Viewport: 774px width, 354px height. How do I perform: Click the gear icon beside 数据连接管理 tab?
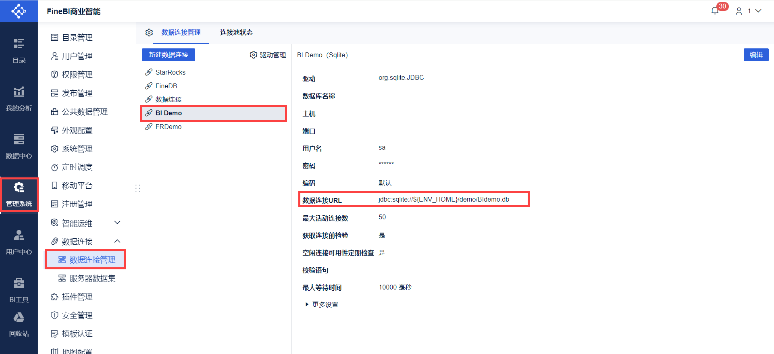point(149,33)
